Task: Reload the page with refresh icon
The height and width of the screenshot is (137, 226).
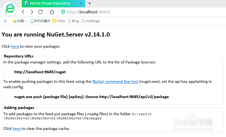Action: [41, 12]
